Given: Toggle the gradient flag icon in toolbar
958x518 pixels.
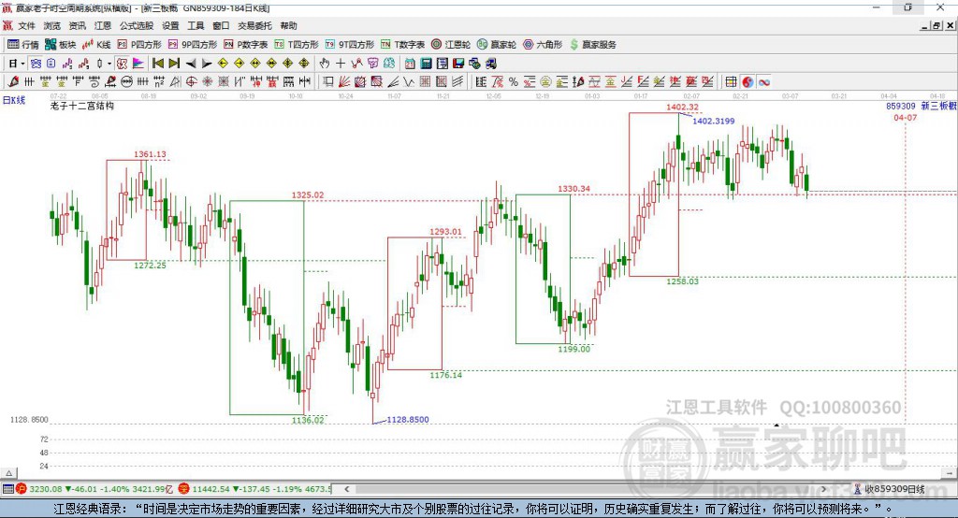Looking at the screenshot, I should (x=138, y=64).
